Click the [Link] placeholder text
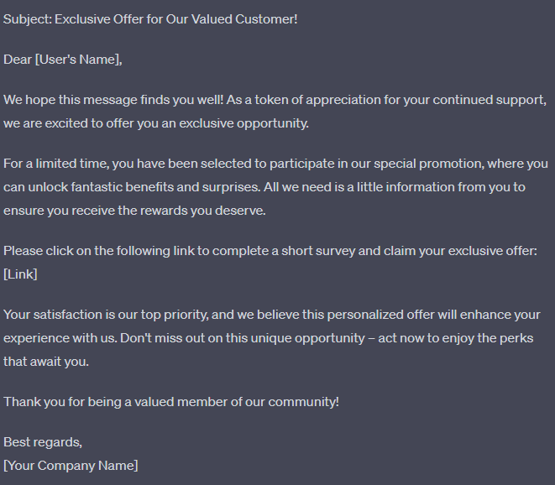555x485 pixels. [20, 274]
